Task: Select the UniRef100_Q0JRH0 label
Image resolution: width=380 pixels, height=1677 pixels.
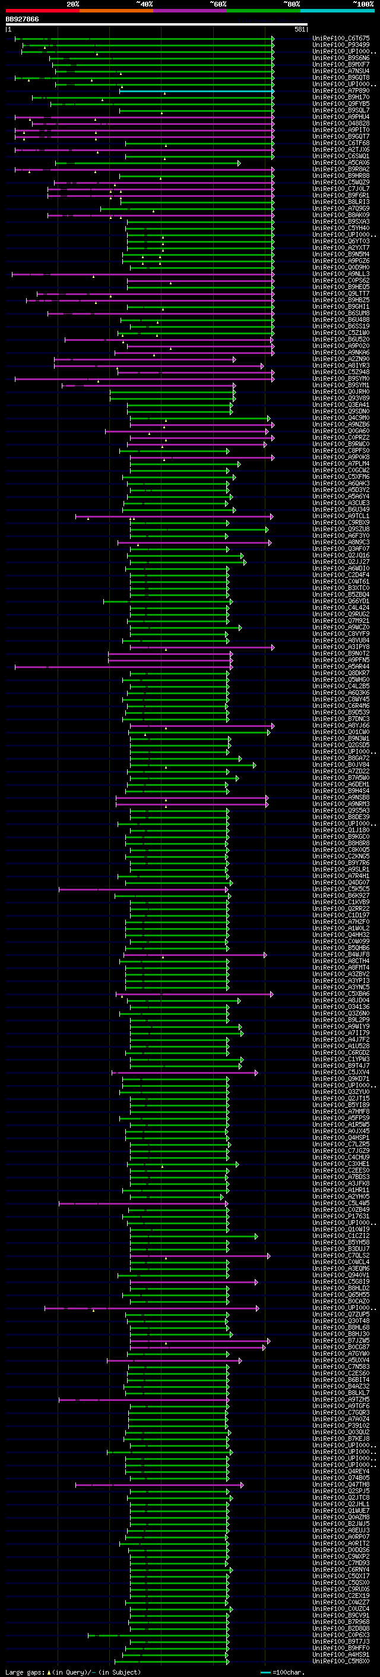Action: click(x=341, y=392)
